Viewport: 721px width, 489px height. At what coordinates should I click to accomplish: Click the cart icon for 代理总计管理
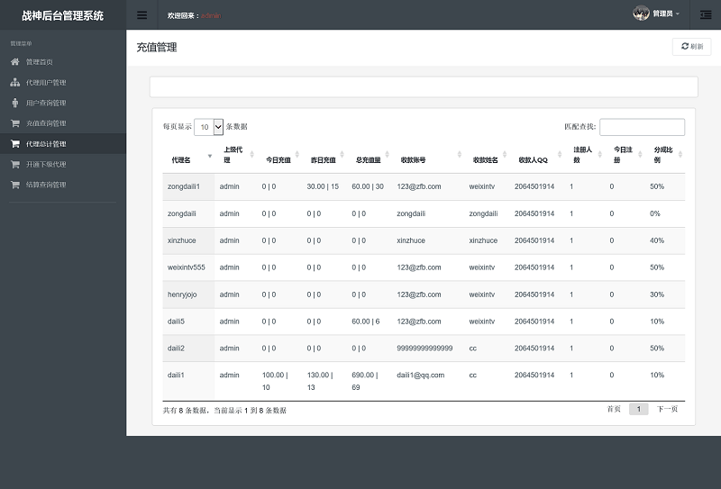pyautogui.click(x=14, y=144)
